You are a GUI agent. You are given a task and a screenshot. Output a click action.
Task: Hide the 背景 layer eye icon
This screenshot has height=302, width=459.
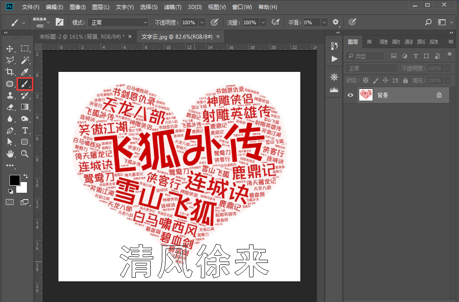350,95
